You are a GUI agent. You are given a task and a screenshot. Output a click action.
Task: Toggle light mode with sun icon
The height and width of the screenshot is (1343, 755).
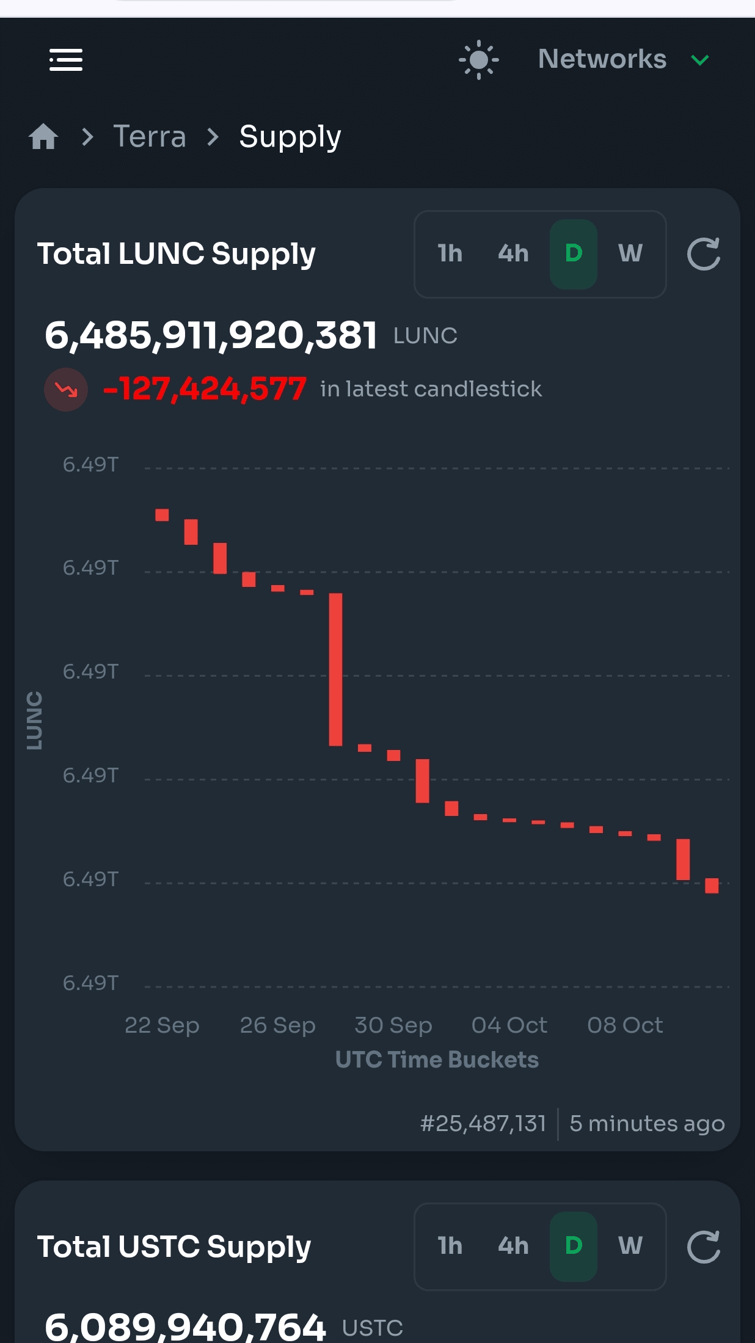[x=479, y=60]
